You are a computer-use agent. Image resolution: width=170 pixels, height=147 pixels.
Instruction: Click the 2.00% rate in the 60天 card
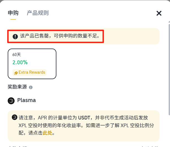[x=20, y=62]
